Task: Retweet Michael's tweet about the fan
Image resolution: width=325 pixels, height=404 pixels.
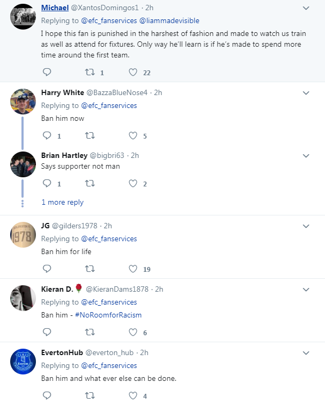Action: [90, 72]
